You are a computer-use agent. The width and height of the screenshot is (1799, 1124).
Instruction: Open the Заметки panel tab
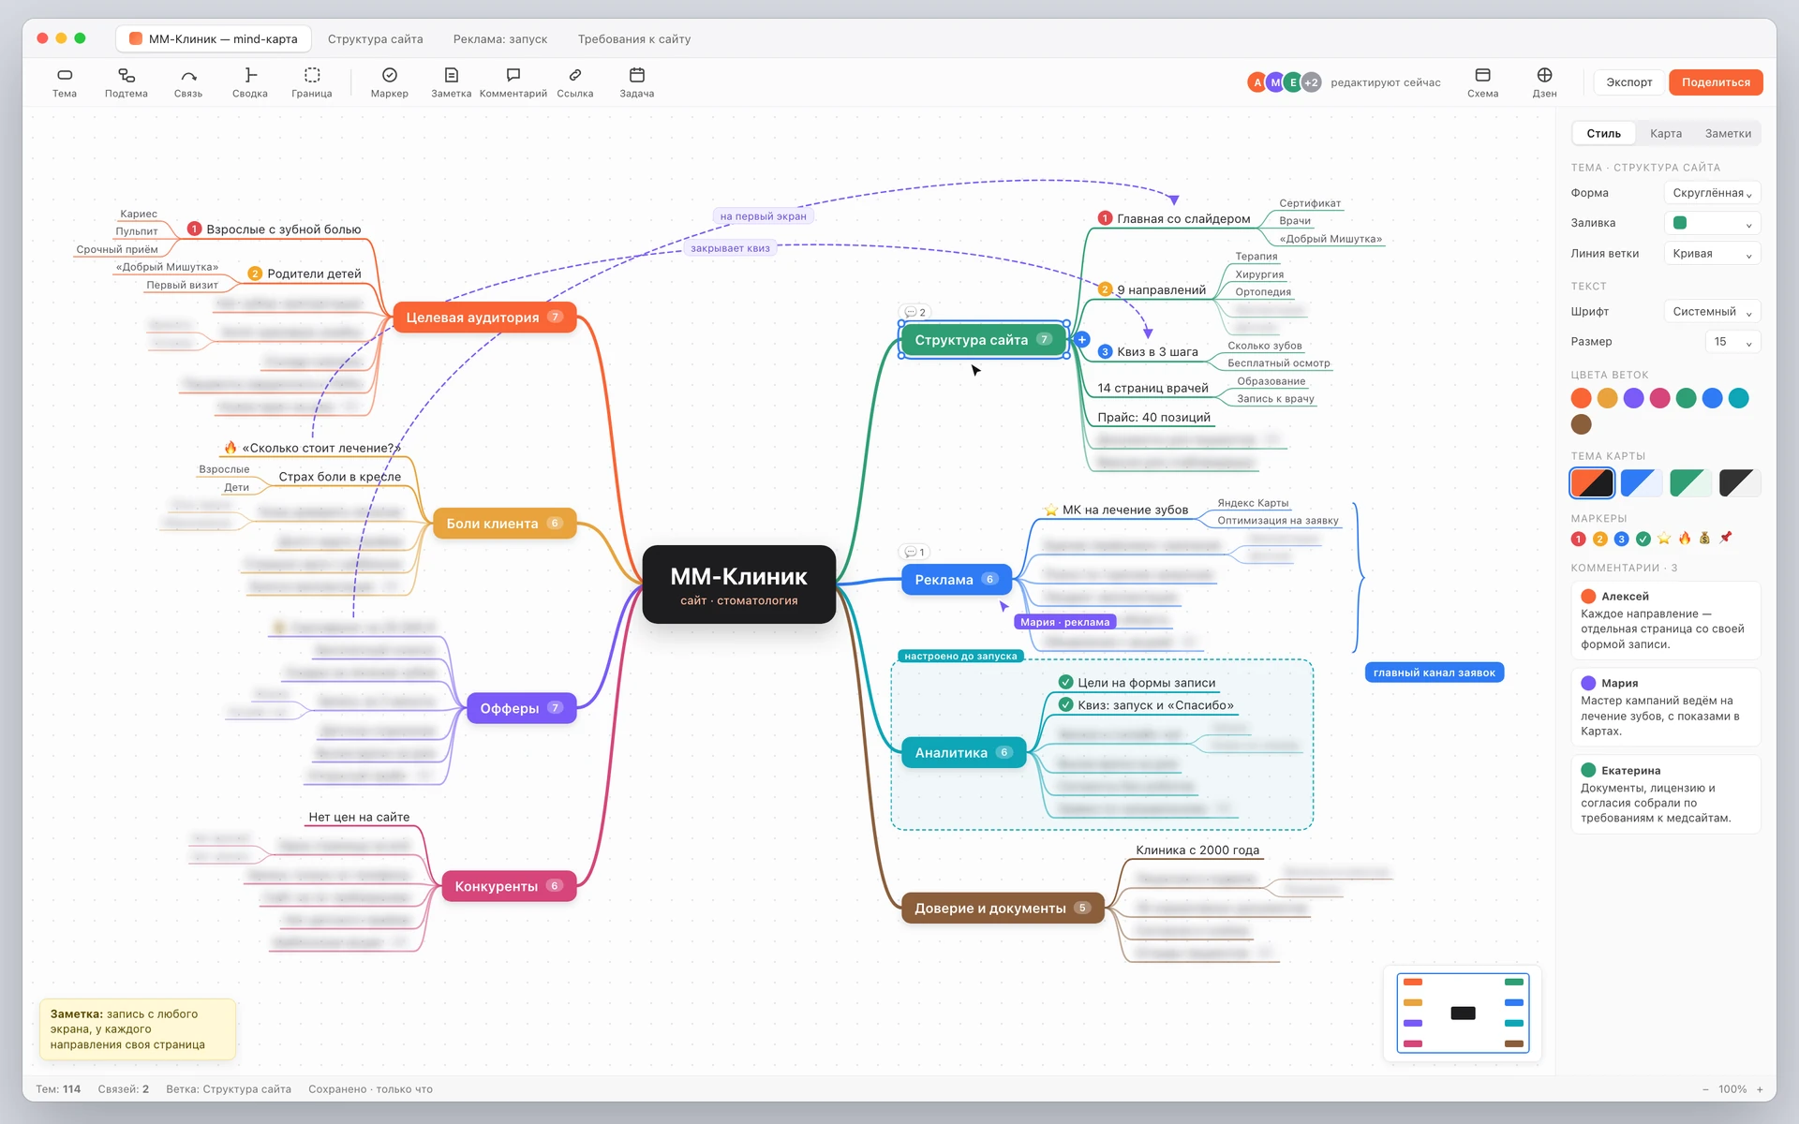coord(1728,133)
